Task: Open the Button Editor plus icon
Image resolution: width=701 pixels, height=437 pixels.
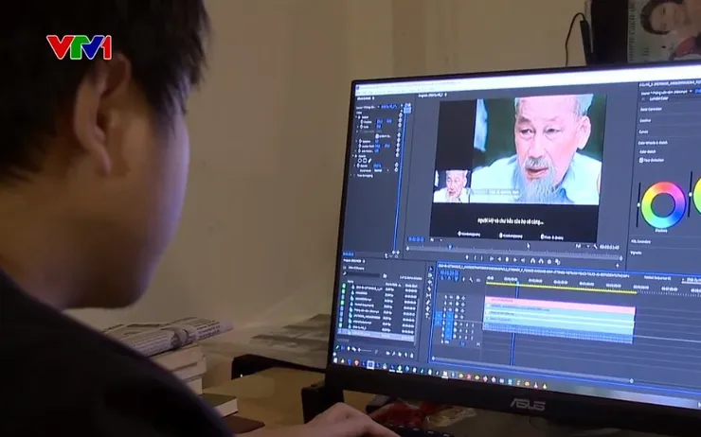Action: (x=618, y=266)
